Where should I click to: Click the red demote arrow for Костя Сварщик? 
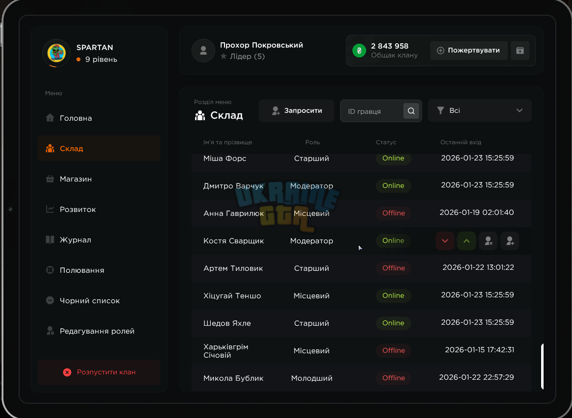(445, 241)
